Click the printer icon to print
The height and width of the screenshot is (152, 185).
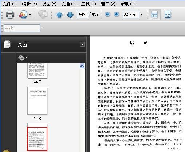[10, 15]
